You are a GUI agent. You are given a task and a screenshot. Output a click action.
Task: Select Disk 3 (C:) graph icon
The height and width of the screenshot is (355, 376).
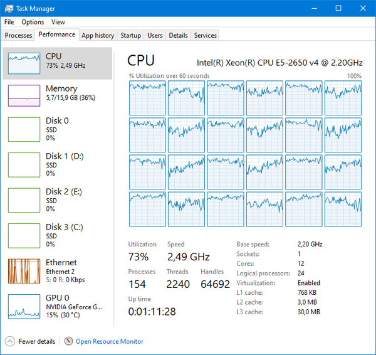tap(24, 236)
